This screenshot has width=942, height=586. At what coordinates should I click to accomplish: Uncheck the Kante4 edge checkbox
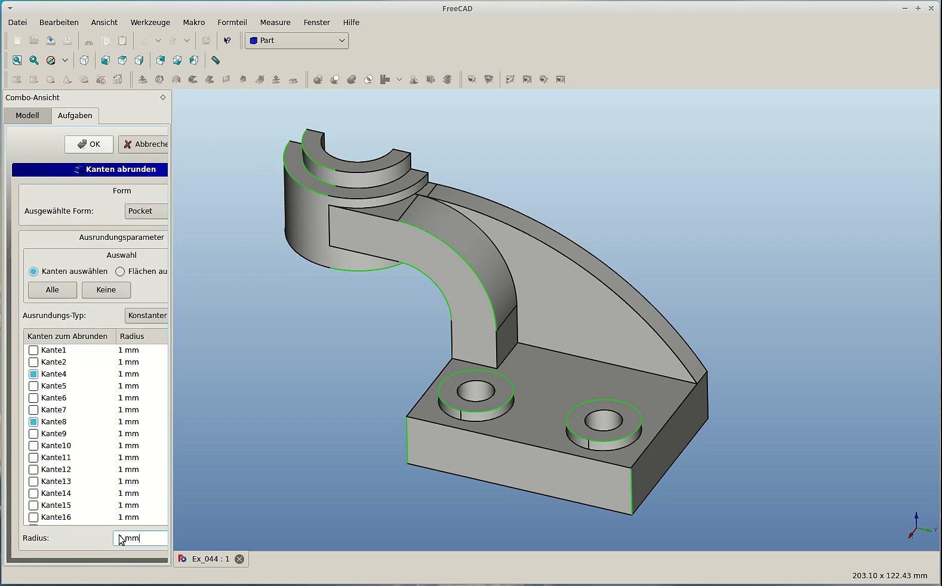pos(33,374)
